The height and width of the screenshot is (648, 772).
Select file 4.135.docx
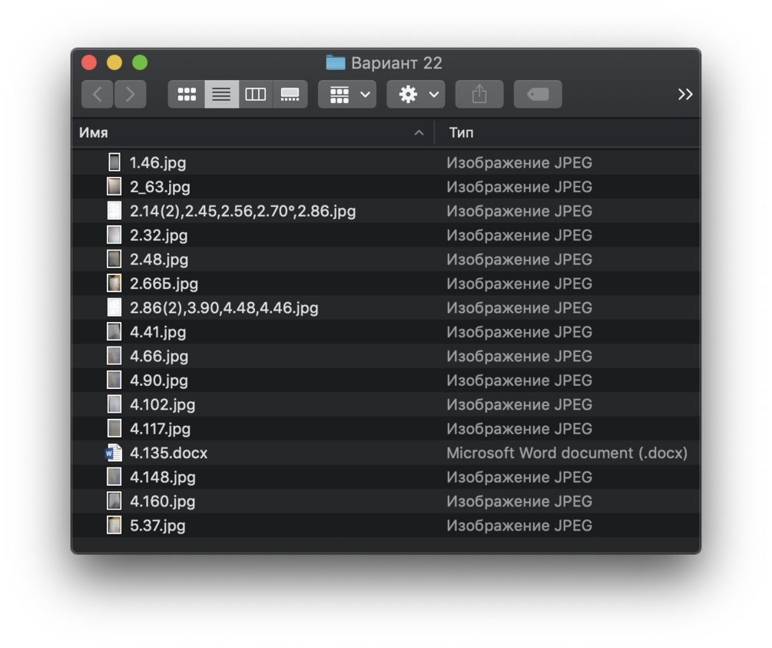click(386, 452)
